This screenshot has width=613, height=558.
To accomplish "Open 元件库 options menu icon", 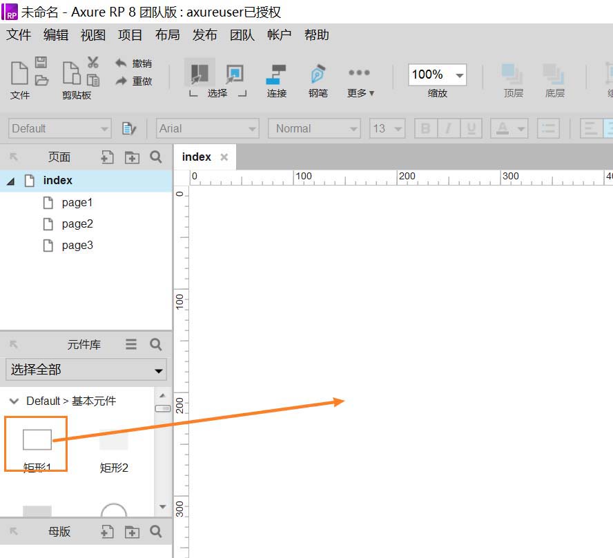I will (131, 344).
